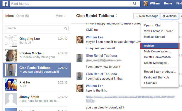This screenshot has width=182, height=111.
Task: Click the https link in William's message
Action: [x=135, y=42]
